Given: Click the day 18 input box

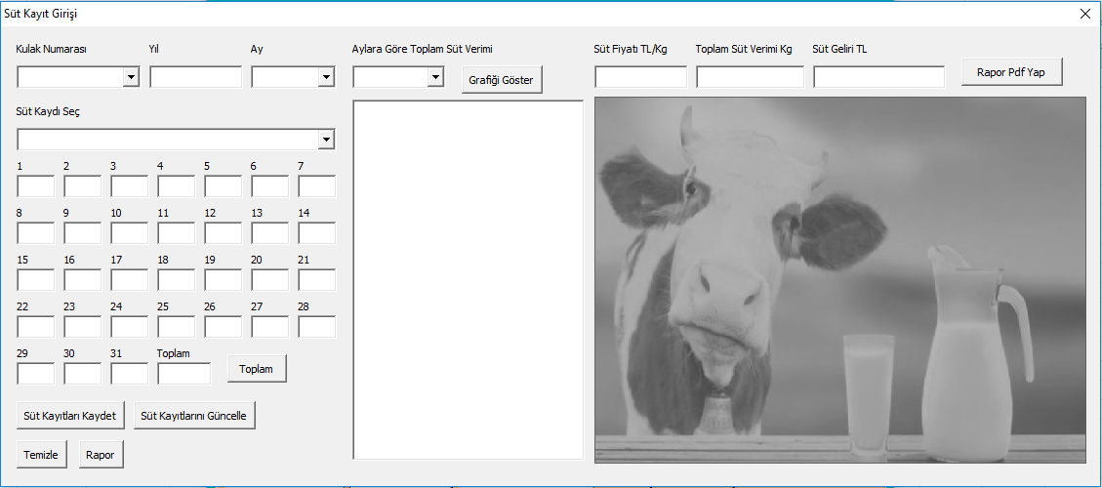Looking at the screenshot, I should tap(177, 280).
